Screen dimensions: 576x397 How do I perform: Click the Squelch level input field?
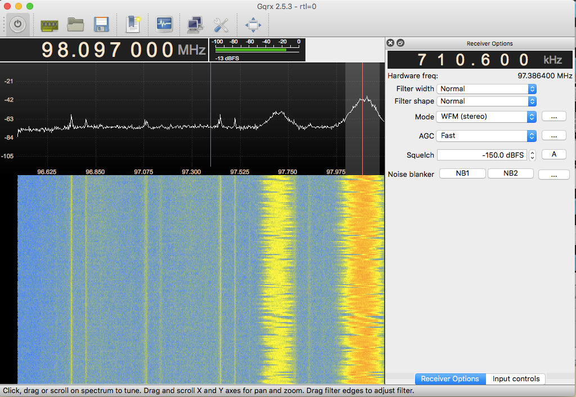point(481,155)
